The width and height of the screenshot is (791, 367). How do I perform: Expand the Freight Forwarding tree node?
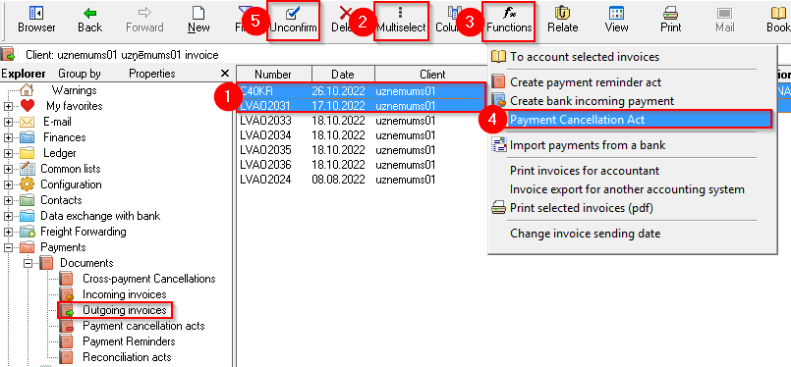tap(8, 232)
